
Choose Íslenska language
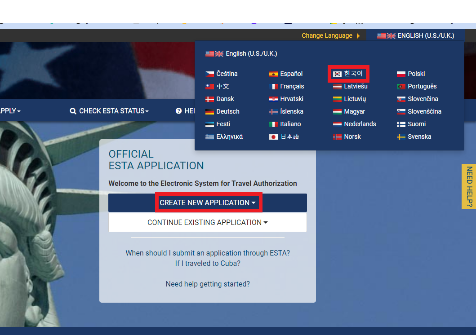point(286,111)
